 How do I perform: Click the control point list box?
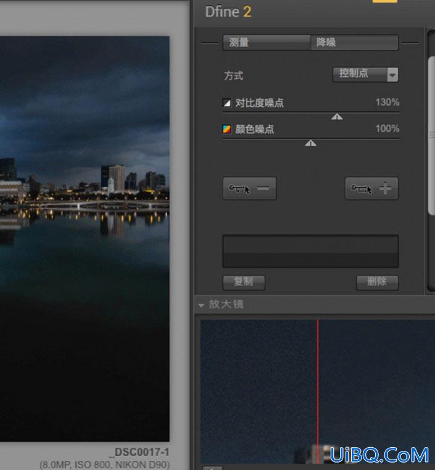pos(310,251)
